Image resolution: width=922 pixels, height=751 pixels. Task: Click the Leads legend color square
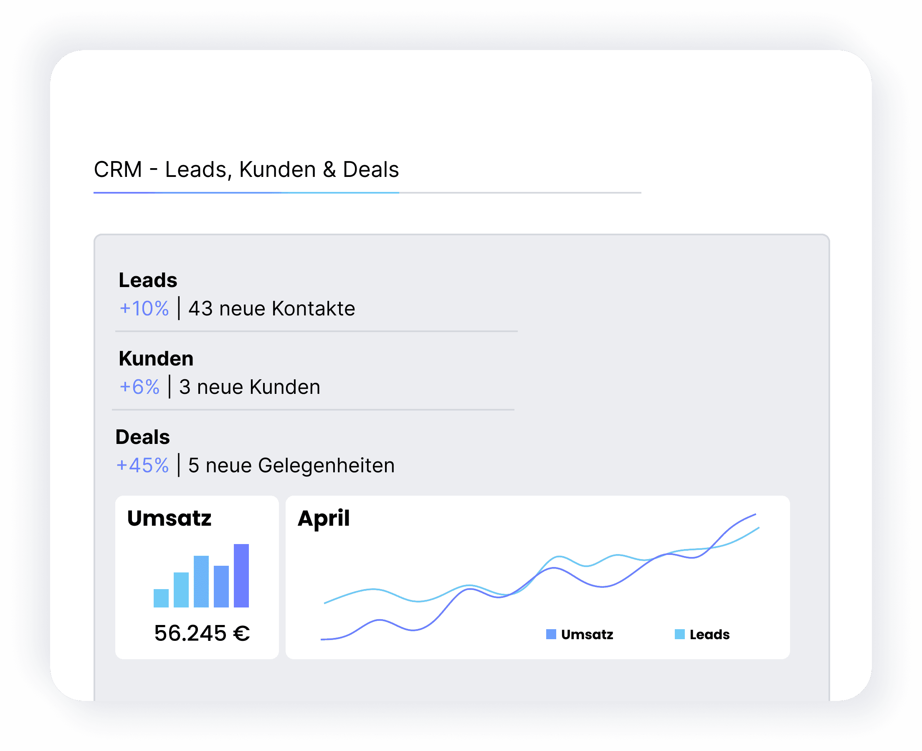pos(679,634)
